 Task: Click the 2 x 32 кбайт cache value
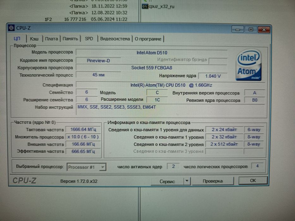point(224,137)
